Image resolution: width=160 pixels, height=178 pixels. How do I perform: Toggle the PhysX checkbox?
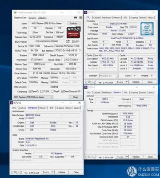point(52,91)
